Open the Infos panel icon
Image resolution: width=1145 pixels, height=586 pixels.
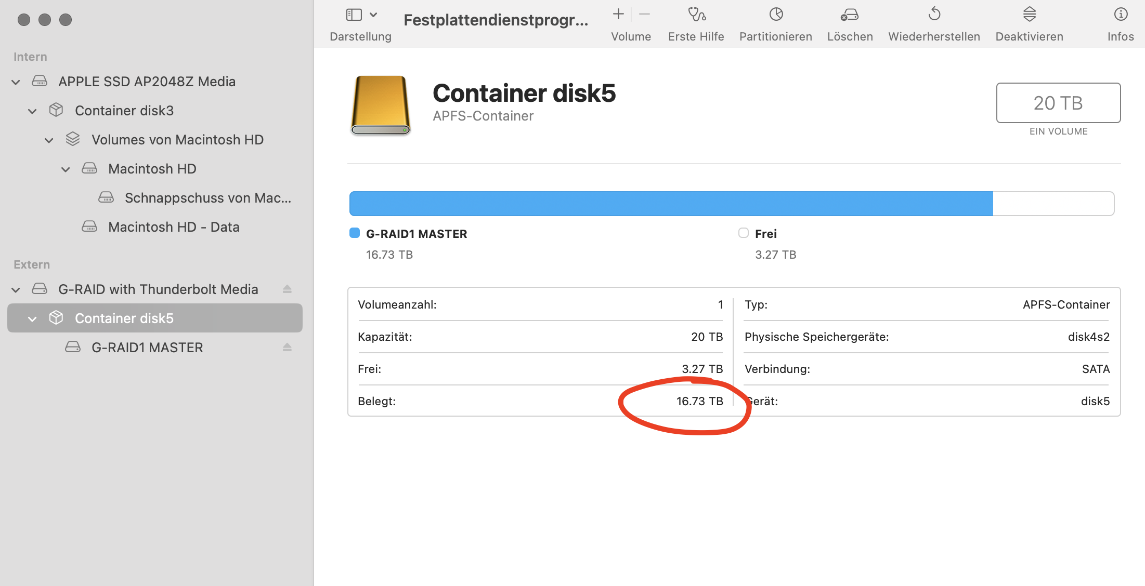[1121, 15]
